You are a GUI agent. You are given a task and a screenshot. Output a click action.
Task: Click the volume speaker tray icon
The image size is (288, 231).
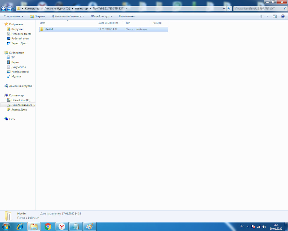pyautogui.click(x=264, y=227)
